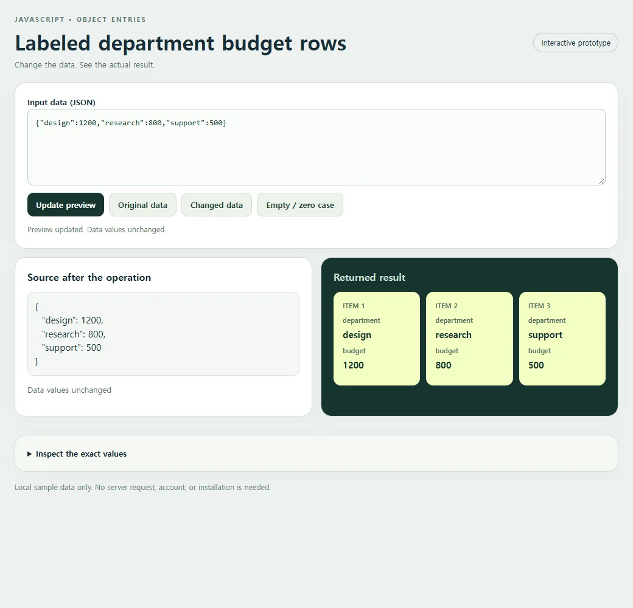The height and width of the screenshot is (608, 633).
Task: Click the Data values unchanged note under source
Action: [x=69, y=390]
